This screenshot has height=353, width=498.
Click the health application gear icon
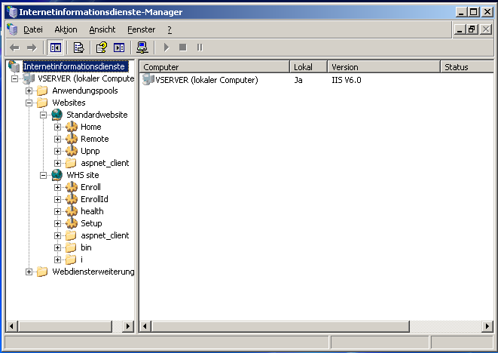[72, 211]
